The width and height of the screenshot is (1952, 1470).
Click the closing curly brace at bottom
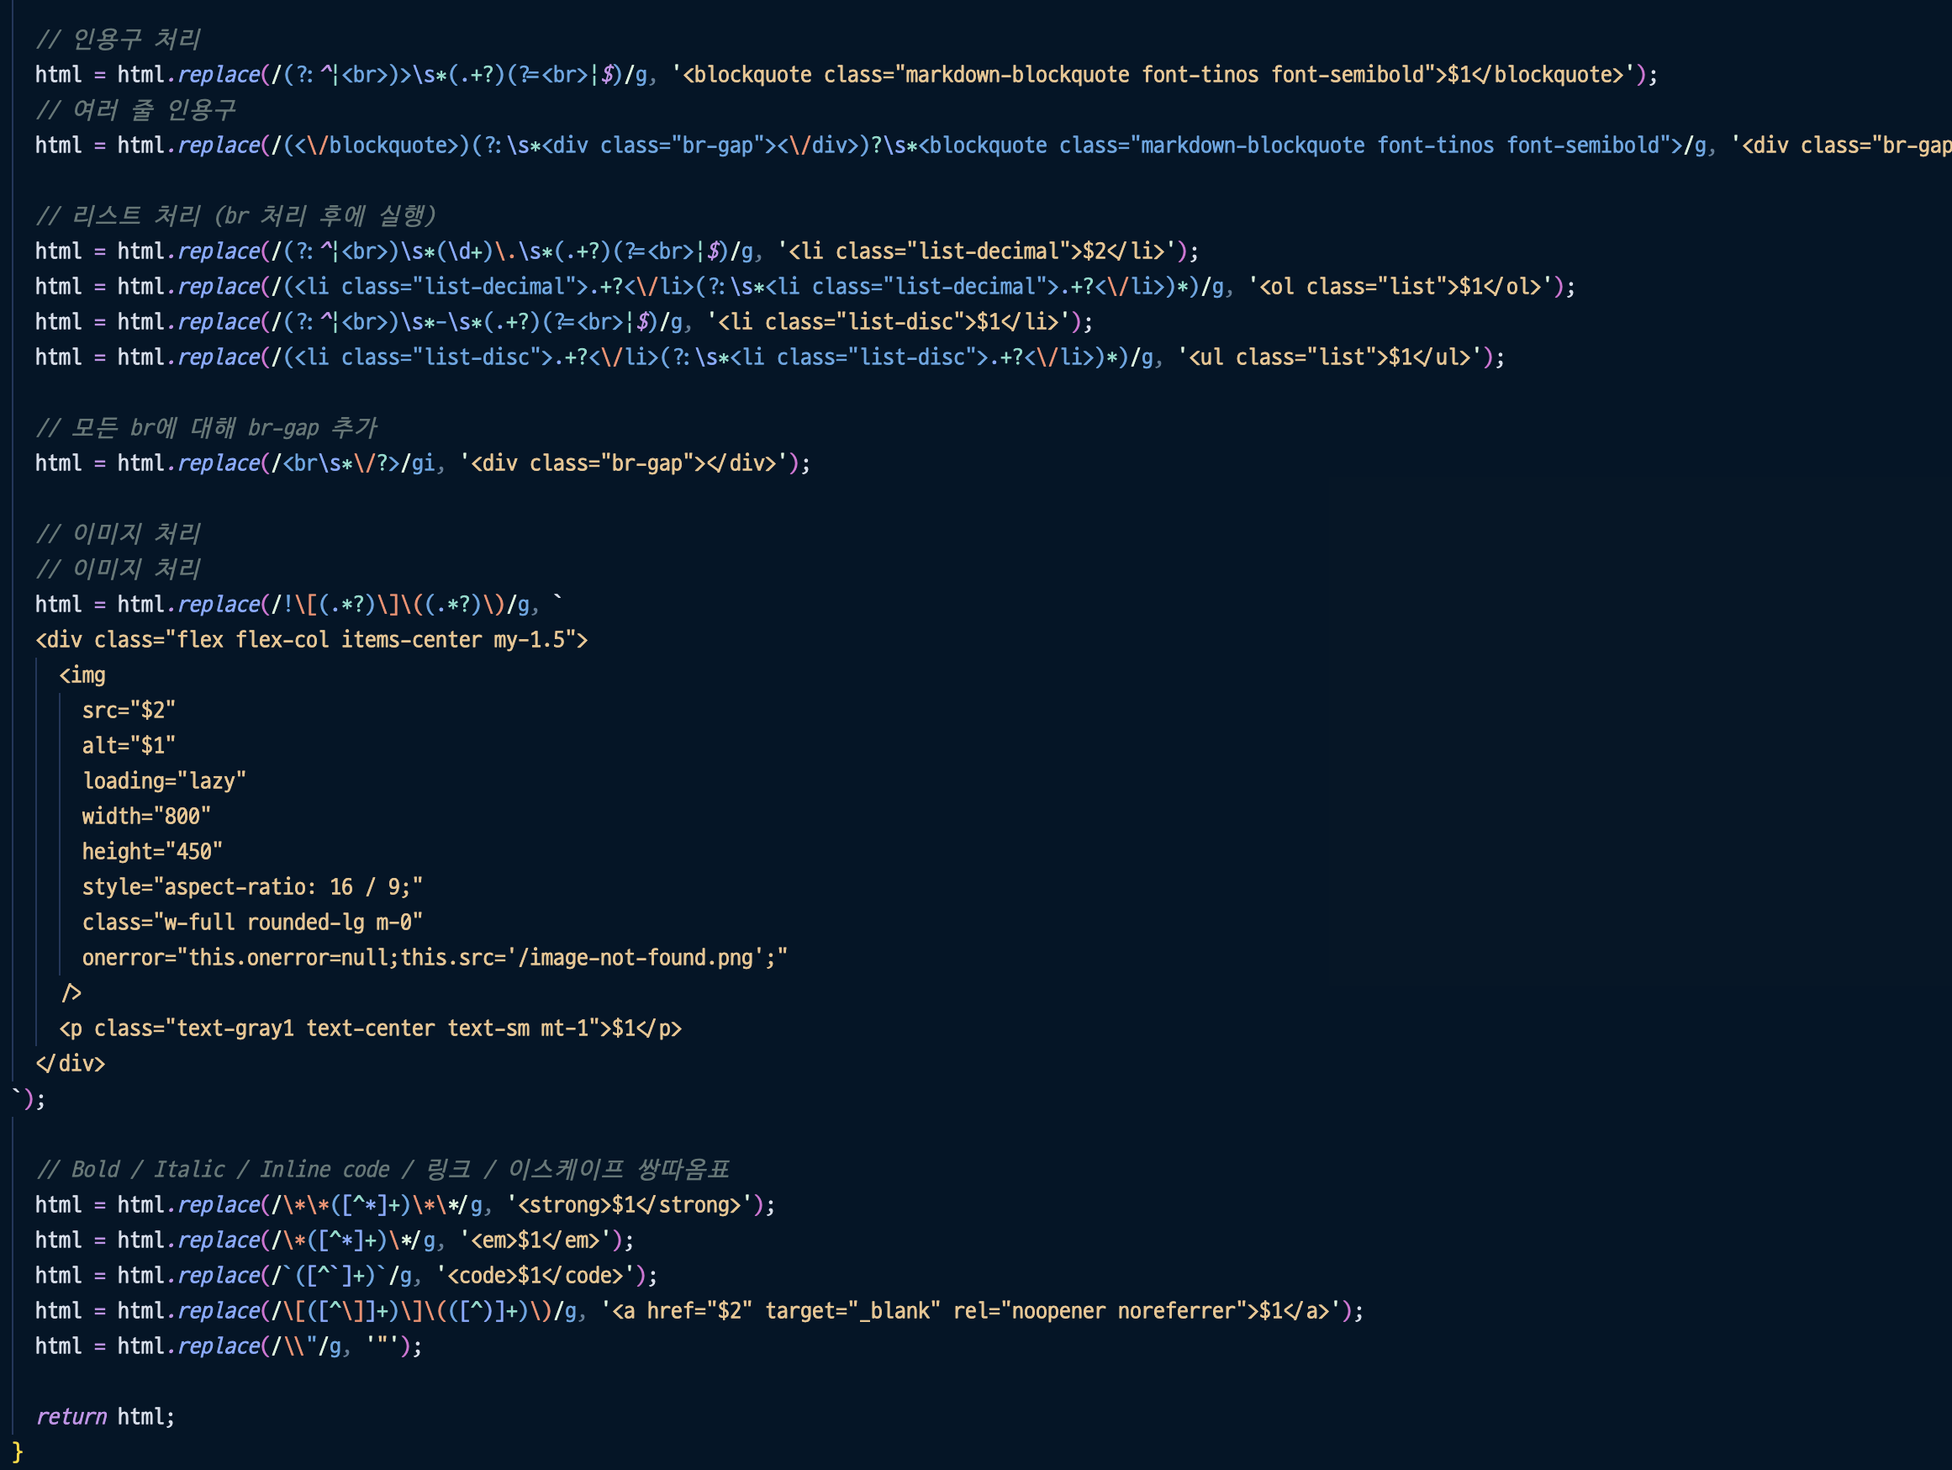coord(17,1452)
